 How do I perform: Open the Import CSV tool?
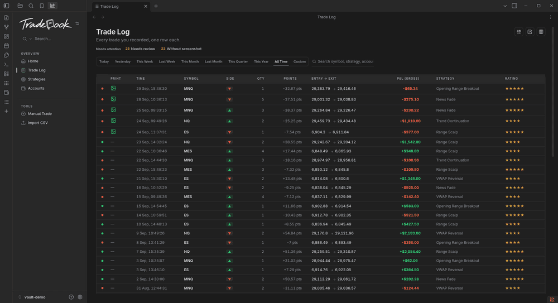click(x=38, y=123)
